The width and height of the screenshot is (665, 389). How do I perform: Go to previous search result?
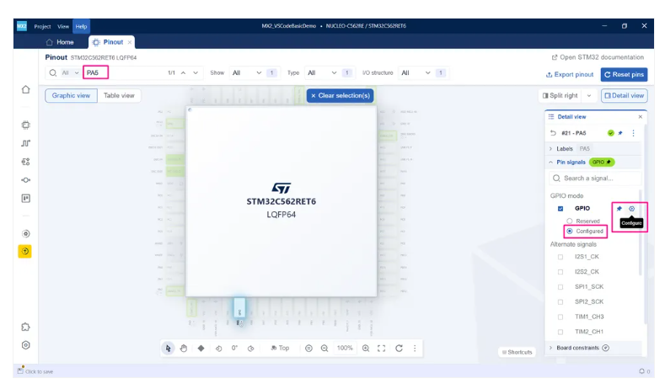[x=183, y=73]
